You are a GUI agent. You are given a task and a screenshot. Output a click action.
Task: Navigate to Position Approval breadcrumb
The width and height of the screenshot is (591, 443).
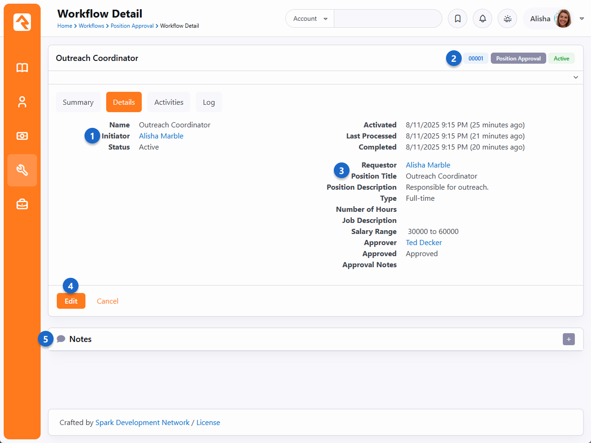click(132, 26)
